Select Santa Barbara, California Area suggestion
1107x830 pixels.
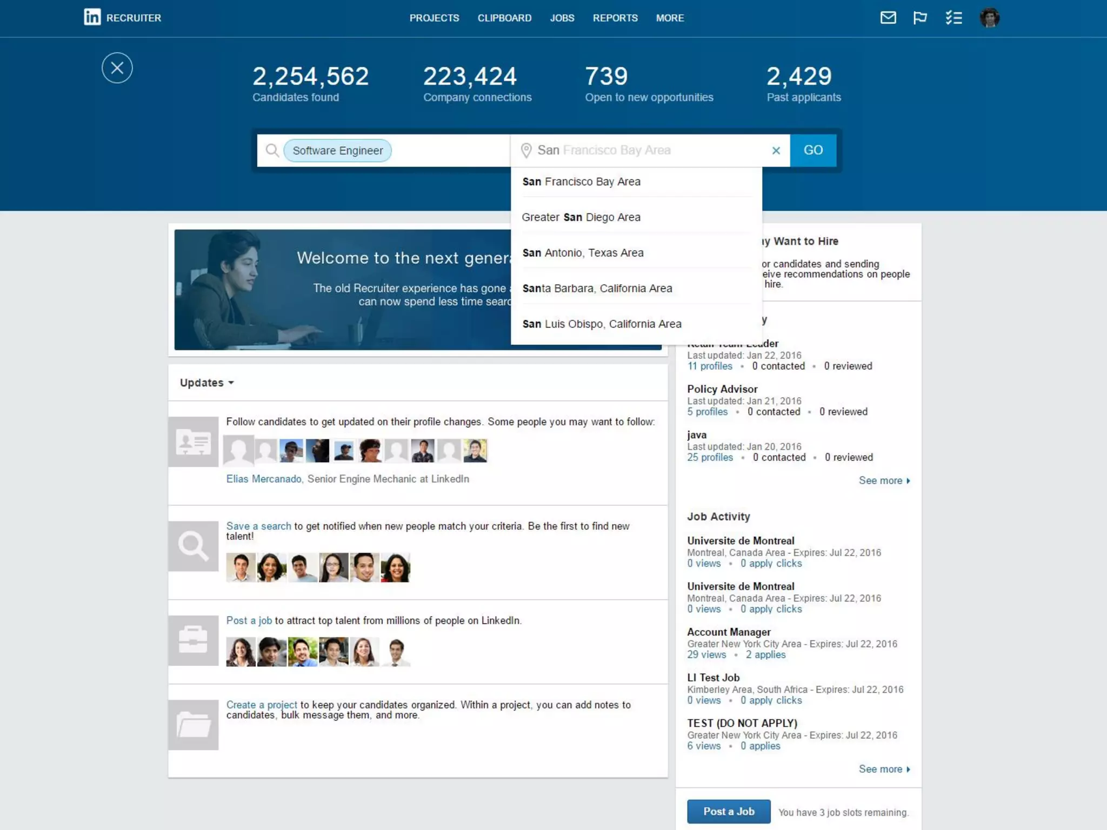tap(636, 289)
